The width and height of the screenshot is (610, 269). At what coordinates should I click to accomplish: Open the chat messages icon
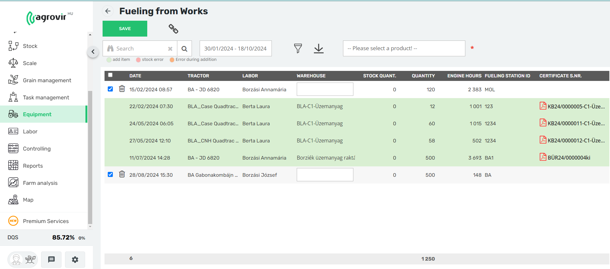click(x=51, y=260)
